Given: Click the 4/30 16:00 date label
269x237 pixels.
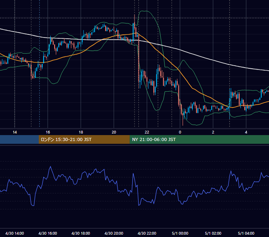Looking at the screenshot, I should 48,233.
